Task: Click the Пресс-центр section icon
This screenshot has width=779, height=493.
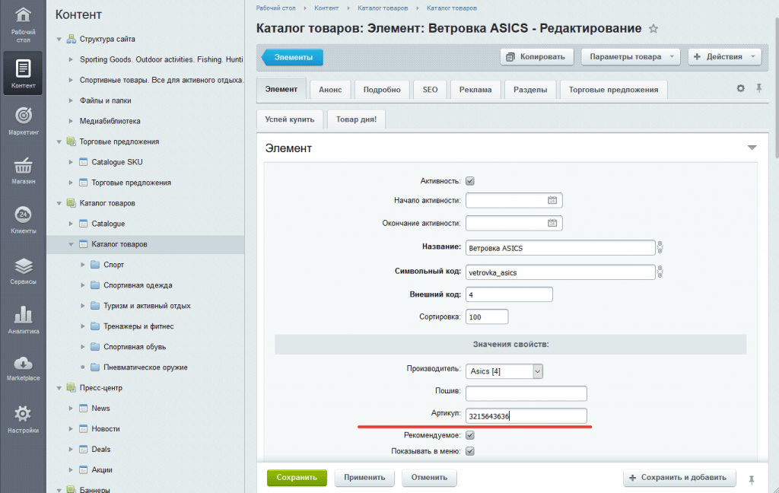Action: (x=71, y=388)
